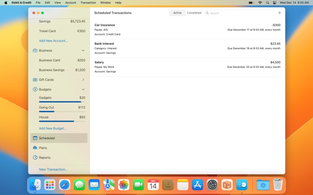
Task: Switch to Active scheduled transactions
Action: (x=177, y=13)
